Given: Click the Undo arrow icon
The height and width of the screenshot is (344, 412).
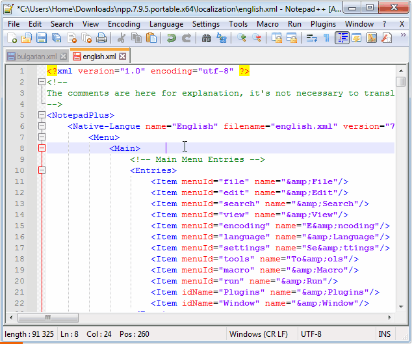Looking at the screenshot, I should [172, 38].
